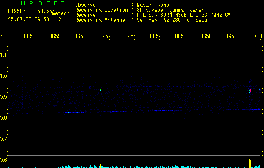
Task: Click the 'meteor' label
Action: [x=61, y=13]
